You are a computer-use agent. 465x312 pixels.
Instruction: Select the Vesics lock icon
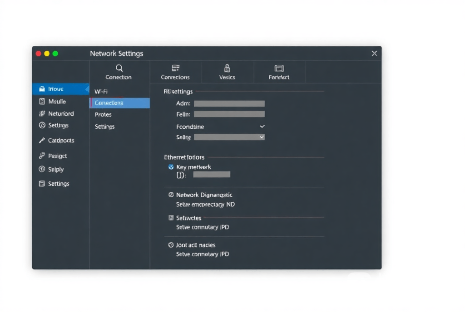tap(227, 68)
